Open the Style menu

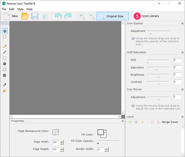[x=20, y=9]
